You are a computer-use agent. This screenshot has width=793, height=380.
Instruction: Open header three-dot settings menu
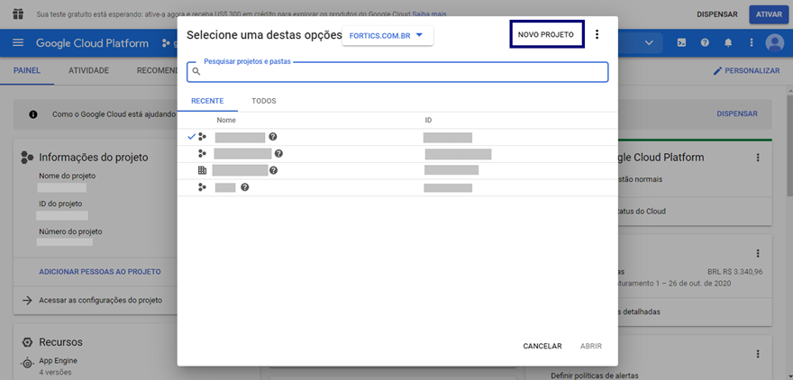click(751, 43)
